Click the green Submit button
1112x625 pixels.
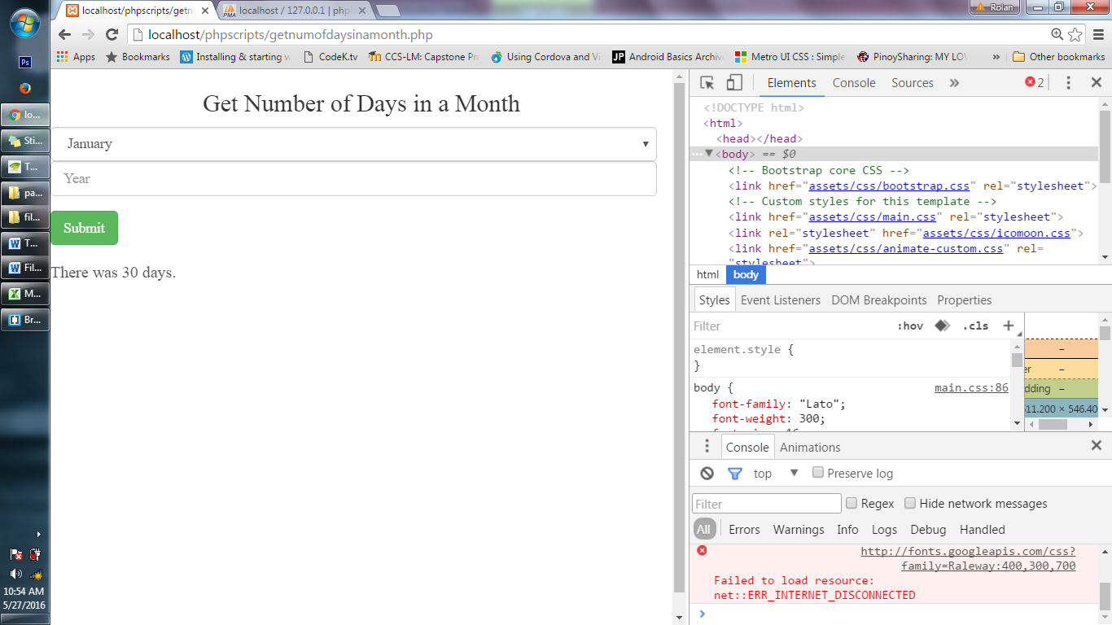(x=85, y=228)
